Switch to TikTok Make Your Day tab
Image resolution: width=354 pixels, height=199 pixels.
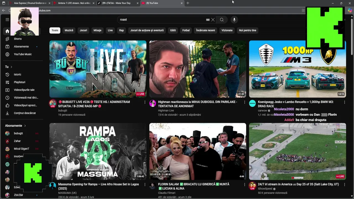118,3
